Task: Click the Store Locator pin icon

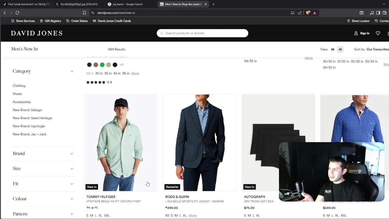Action: click(349, 21)
